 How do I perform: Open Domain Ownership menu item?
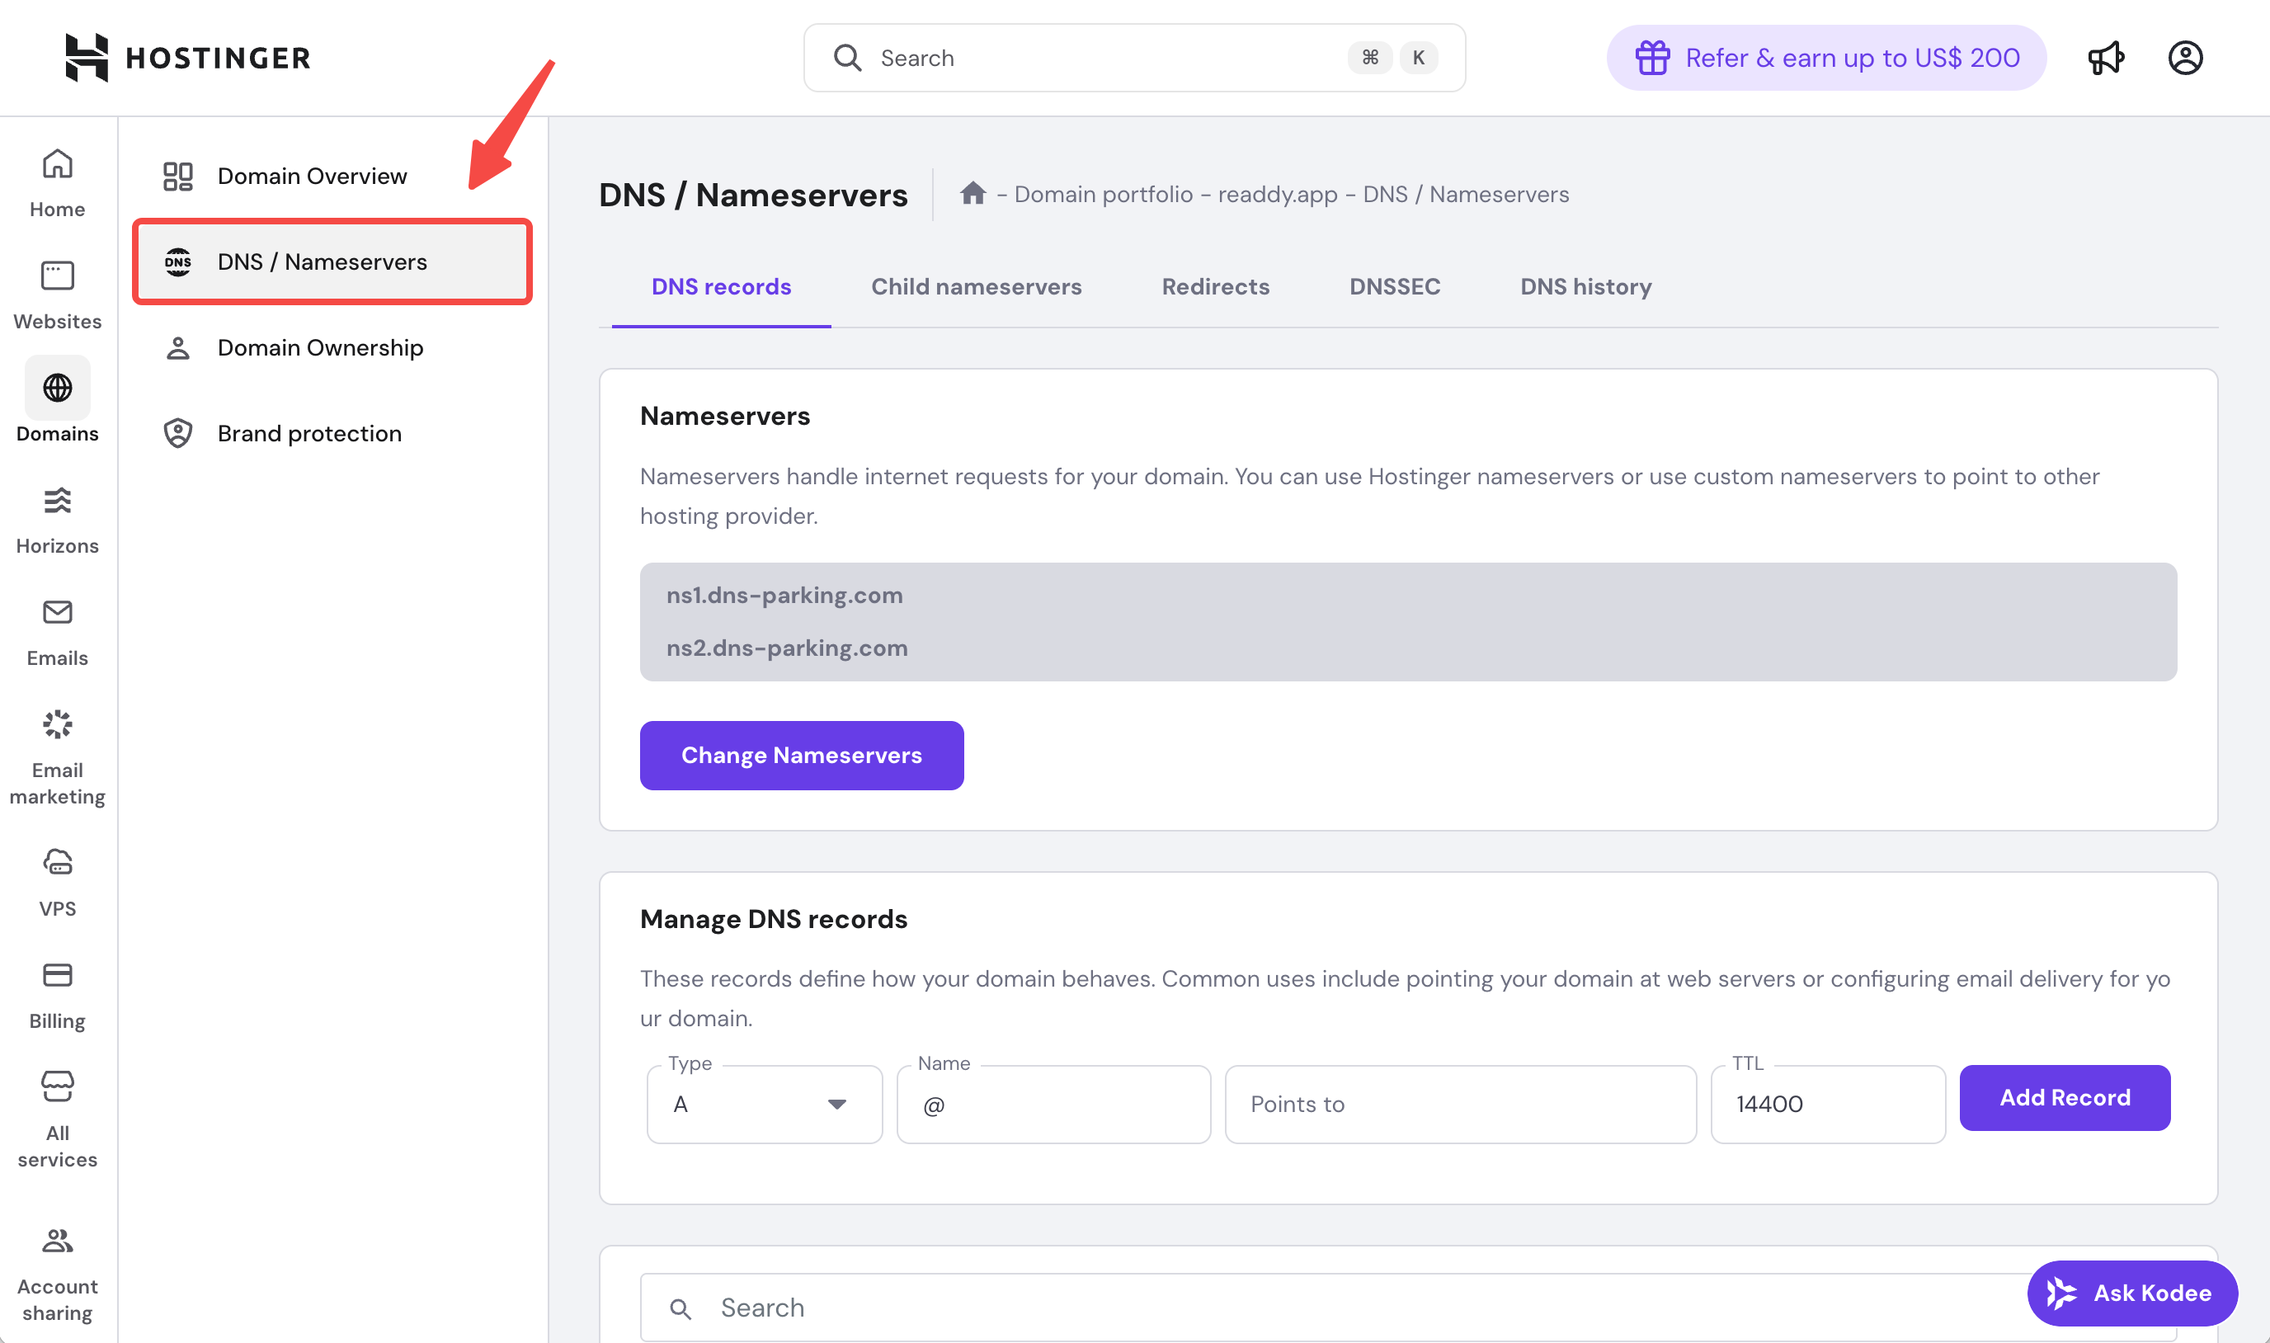[319, 347]
